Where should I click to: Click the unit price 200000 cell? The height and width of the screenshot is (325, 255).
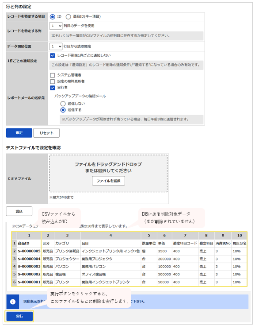point(164,259)
